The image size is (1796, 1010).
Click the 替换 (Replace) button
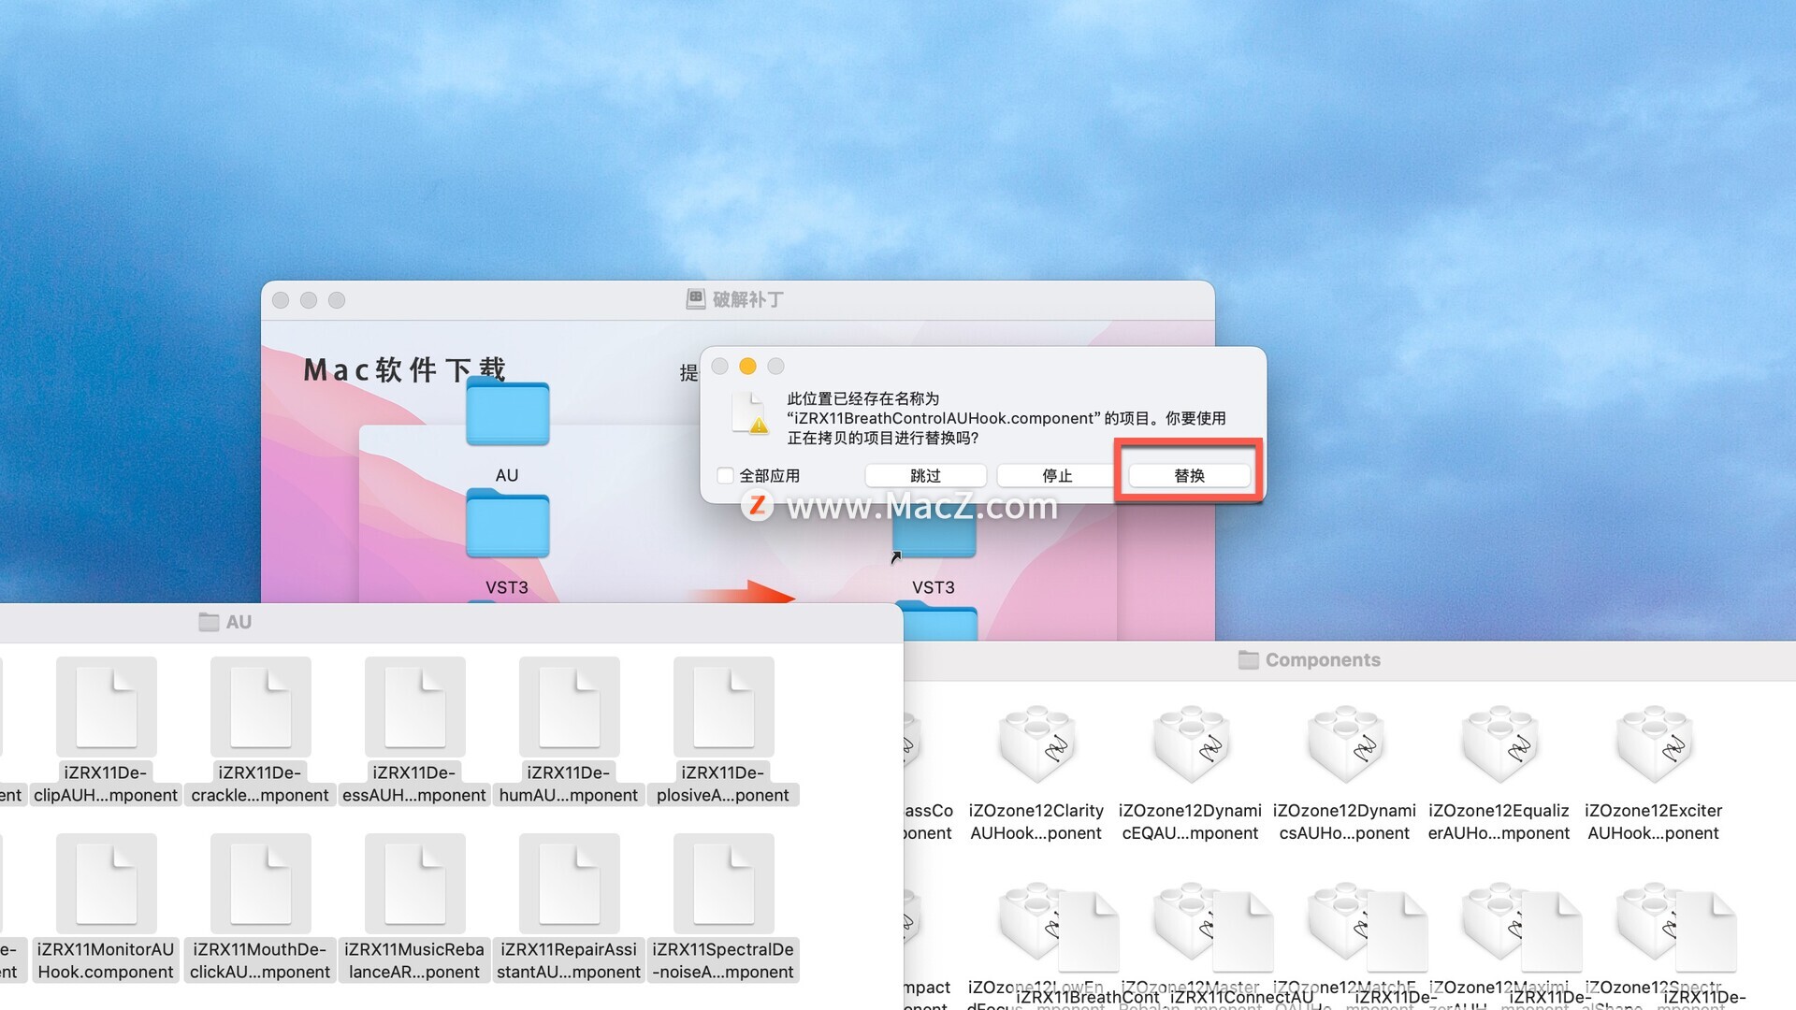(1189, 475)
